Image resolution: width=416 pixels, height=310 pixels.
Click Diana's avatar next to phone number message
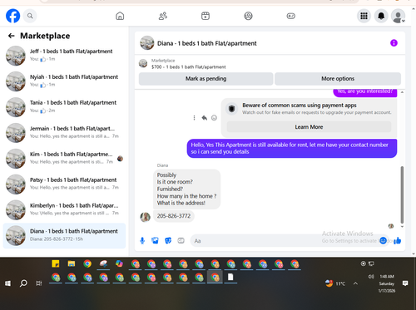145,217
